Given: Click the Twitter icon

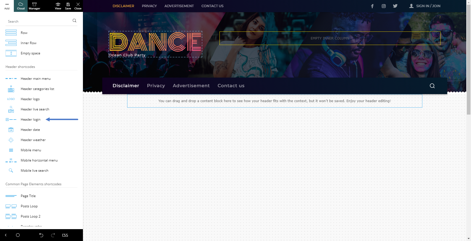Looking at the screenshot, I should click(395, 6).
